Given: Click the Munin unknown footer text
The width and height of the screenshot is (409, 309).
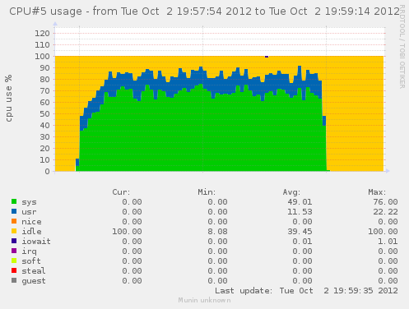Looking at the screenshot, I should pos(204,300).
